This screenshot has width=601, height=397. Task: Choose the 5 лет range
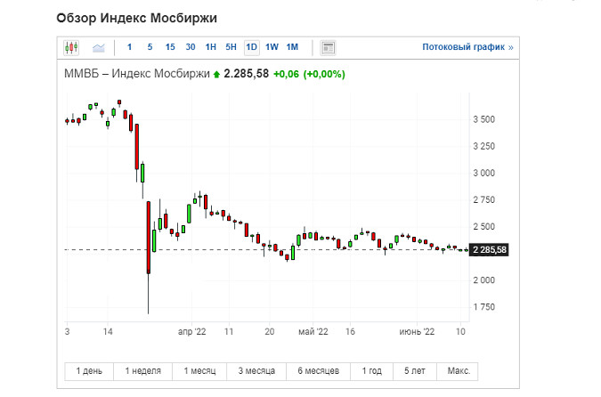[x=415, y=371]
